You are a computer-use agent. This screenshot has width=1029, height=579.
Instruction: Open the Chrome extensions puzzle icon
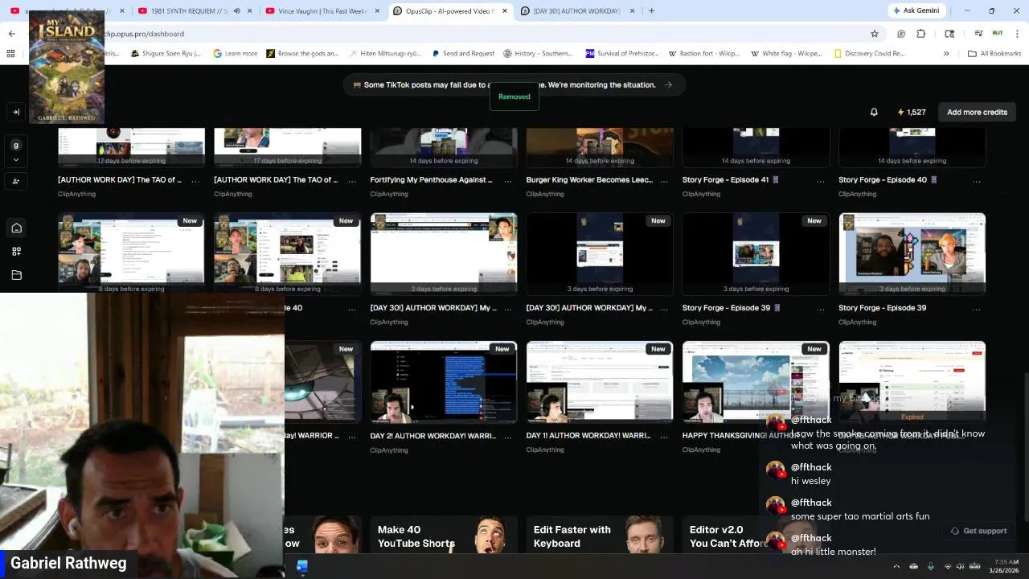pos(921,34)
